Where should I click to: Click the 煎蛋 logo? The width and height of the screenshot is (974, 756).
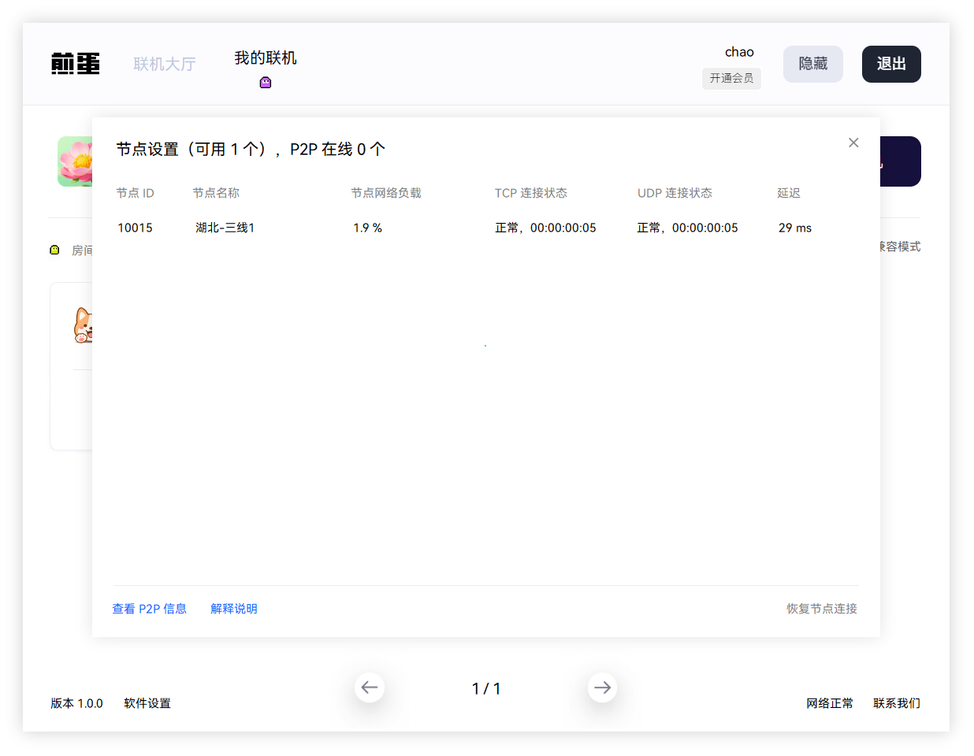pyautogui.click(x=75, y=64)
